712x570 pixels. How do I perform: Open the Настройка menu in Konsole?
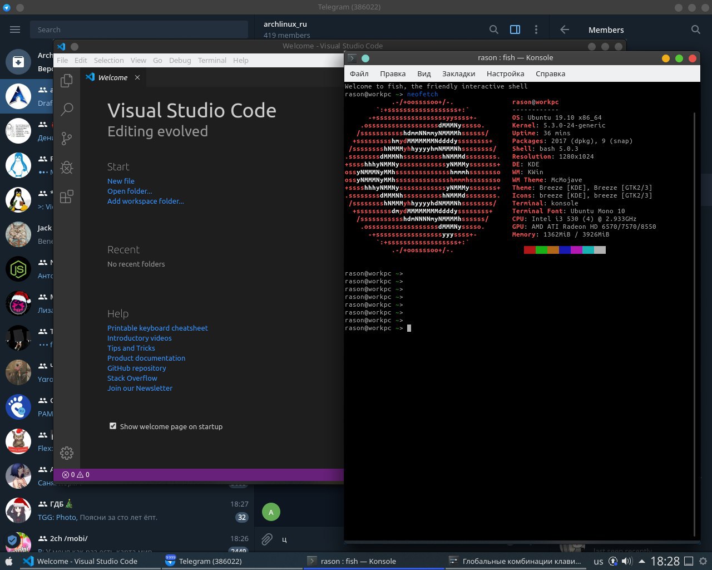[505, 73]
